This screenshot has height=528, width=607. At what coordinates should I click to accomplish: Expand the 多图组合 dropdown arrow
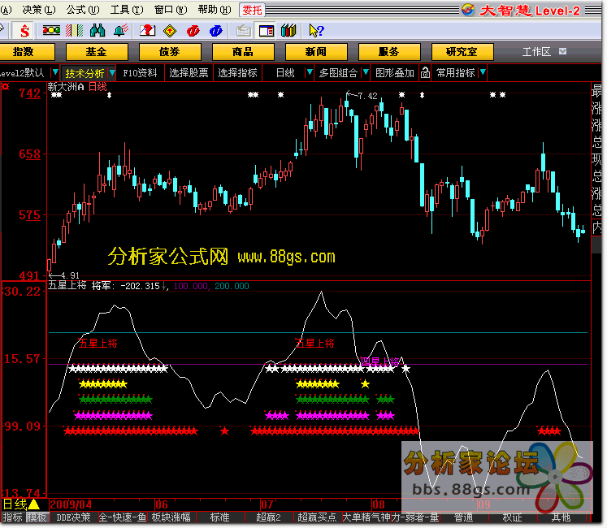click(365, 72)
